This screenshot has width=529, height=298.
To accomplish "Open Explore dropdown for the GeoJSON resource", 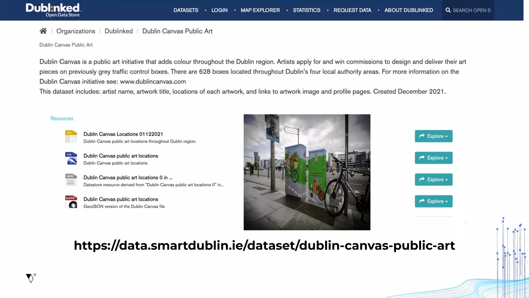I will pos(433,201).
